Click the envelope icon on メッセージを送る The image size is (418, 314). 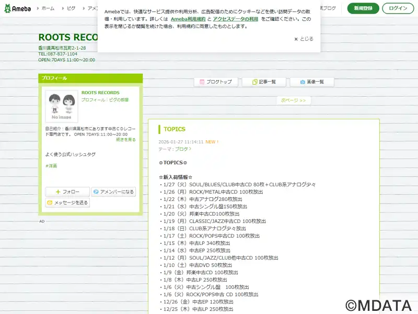(50, 203)
